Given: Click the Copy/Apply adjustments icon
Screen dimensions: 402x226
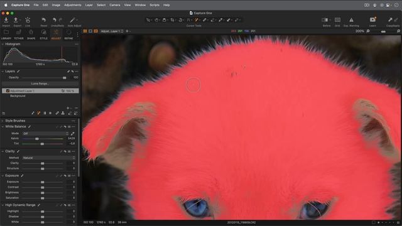Looking at the screenshot, I should pyautogui.click(x=390, y=19).
